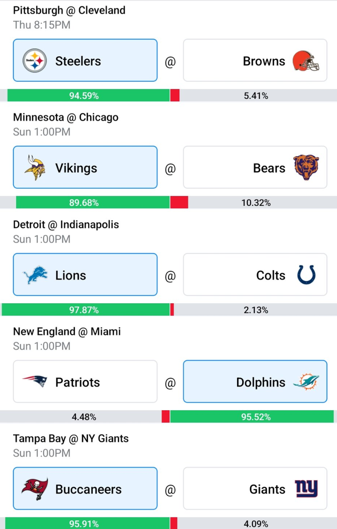Open the Tampa Bay @ NY Giants matchup
The height and width of the screenshot is (529, 337).
point(71,439)
